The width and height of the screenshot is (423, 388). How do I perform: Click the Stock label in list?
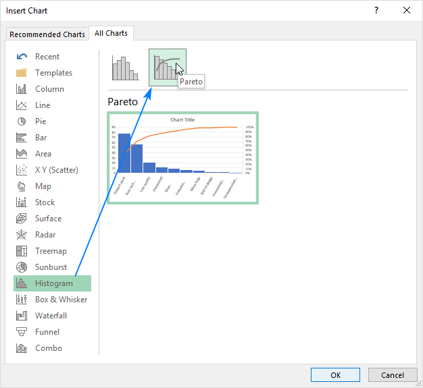click(x=45, y=202)
